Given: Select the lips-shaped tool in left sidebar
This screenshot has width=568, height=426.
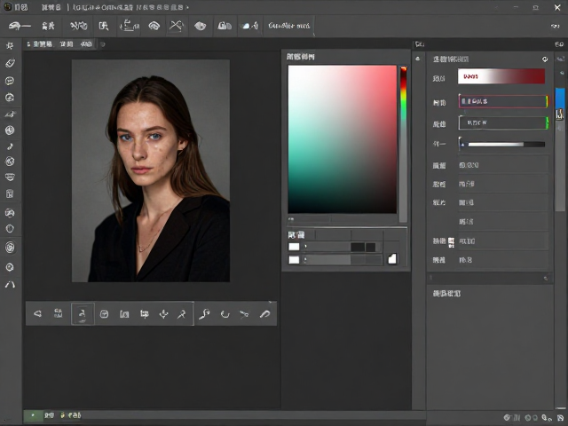Looking at the screenshot, I should pos(10,177).
